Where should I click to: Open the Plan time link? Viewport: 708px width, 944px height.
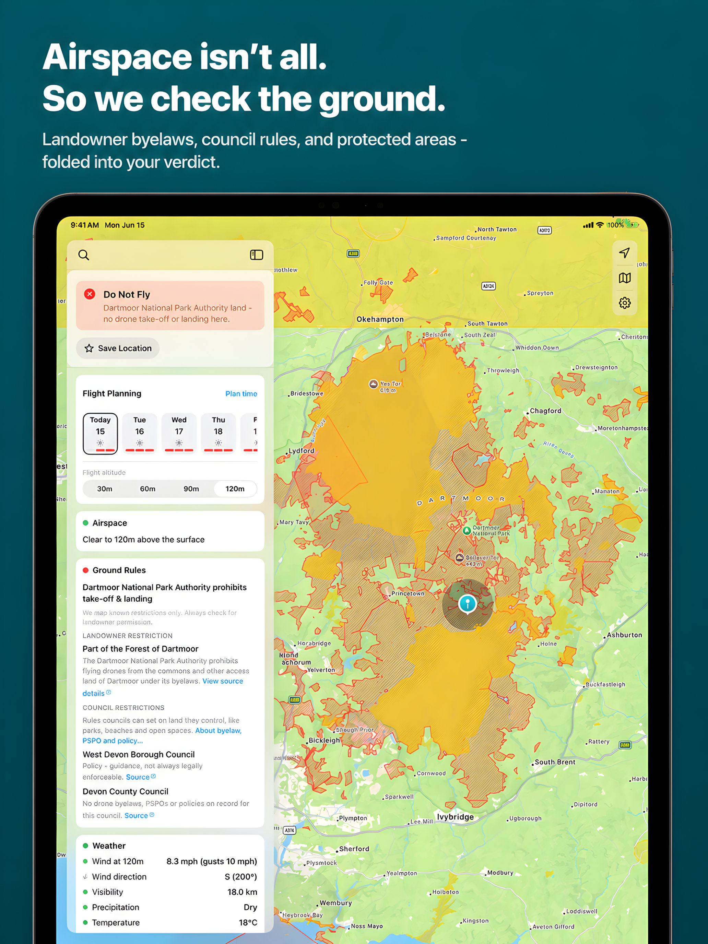click(x=241, y=393)
